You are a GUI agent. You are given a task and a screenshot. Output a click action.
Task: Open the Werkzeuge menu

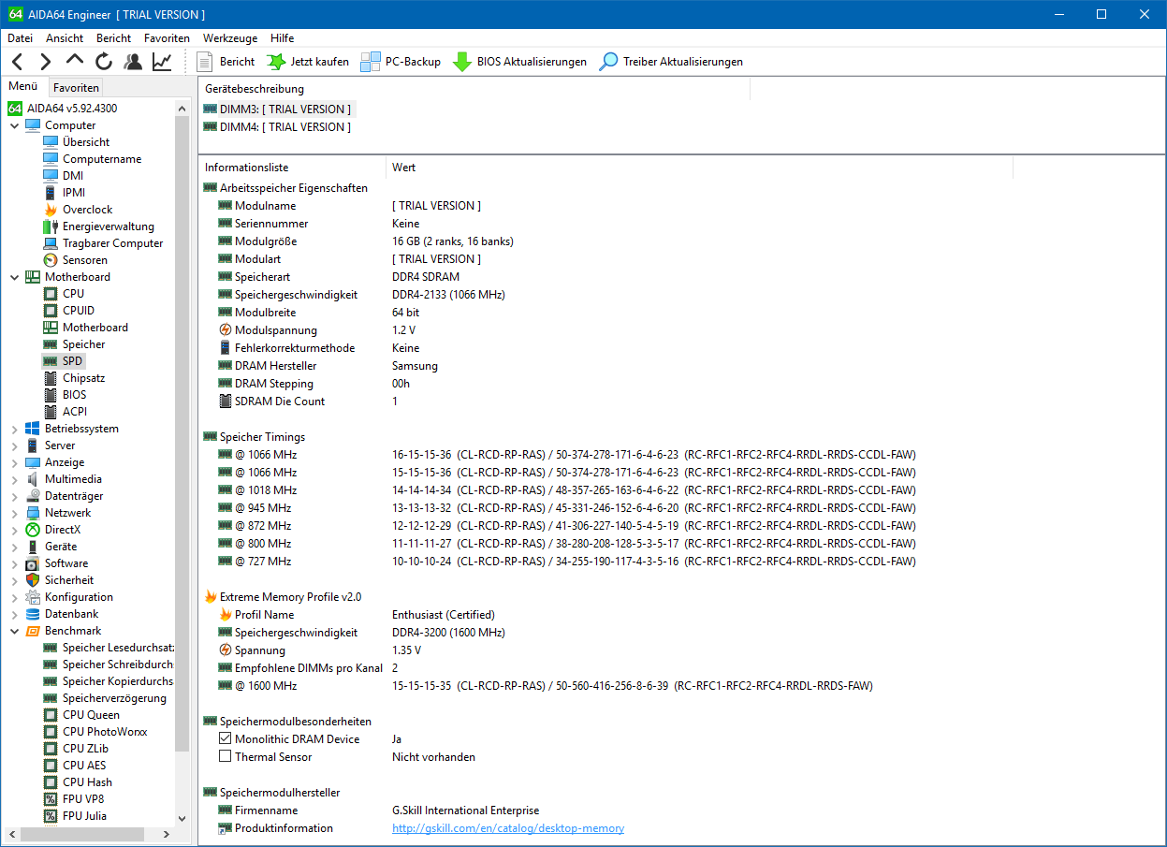[230, 38]
